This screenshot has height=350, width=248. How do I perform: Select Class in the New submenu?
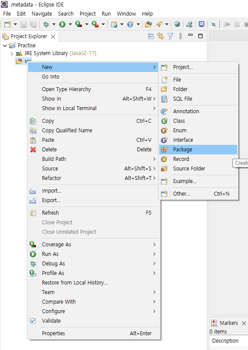198,121
